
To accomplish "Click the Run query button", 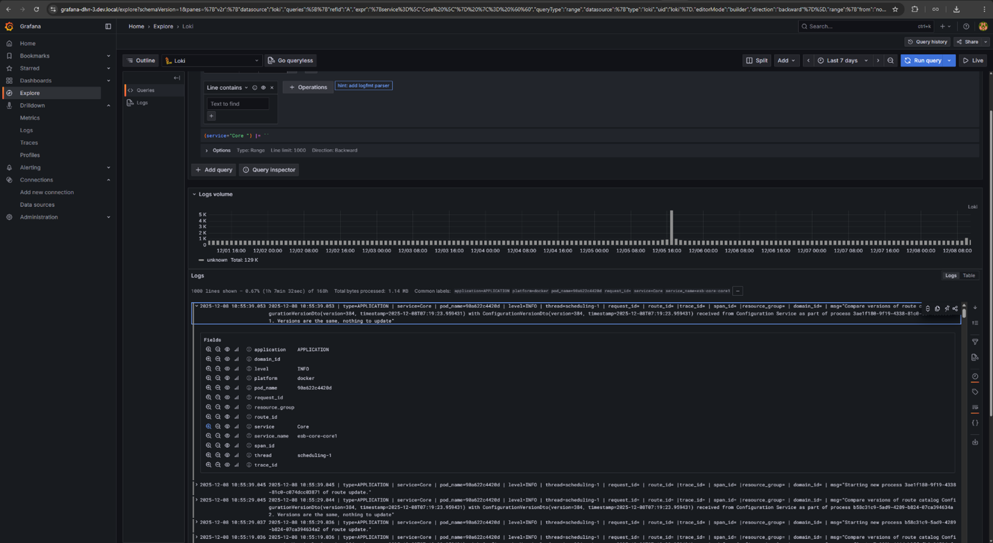I will coord(923,61).
